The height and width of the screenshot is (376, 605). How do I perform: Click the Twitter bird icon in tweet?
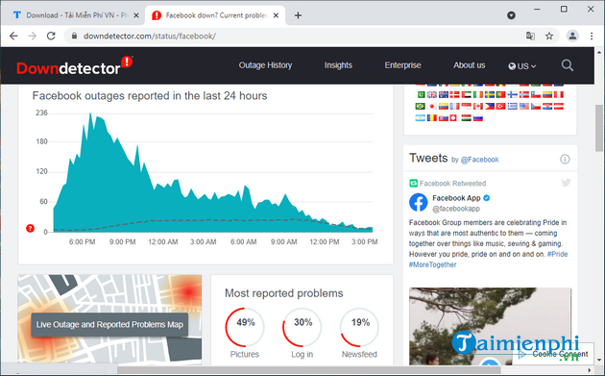[566, 183]
